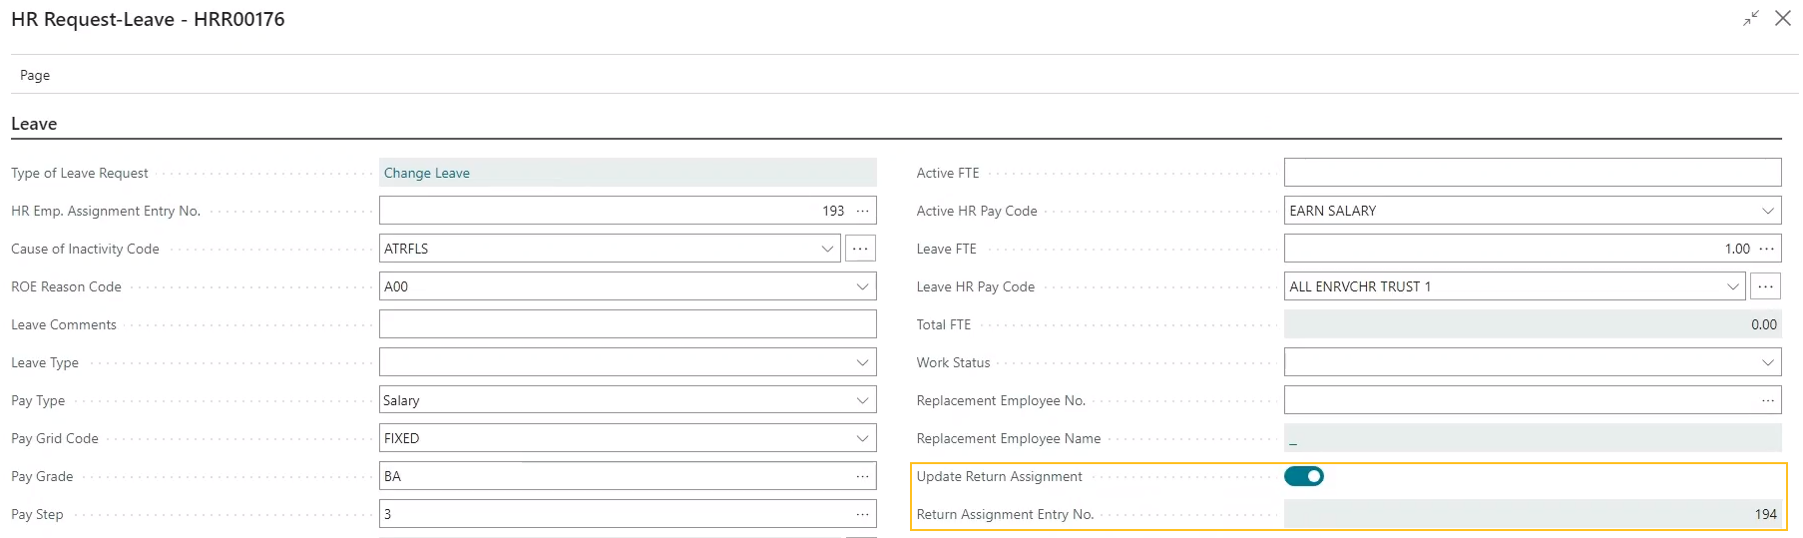Collapse the page window using the arrows icon

tap(1751, 19)
